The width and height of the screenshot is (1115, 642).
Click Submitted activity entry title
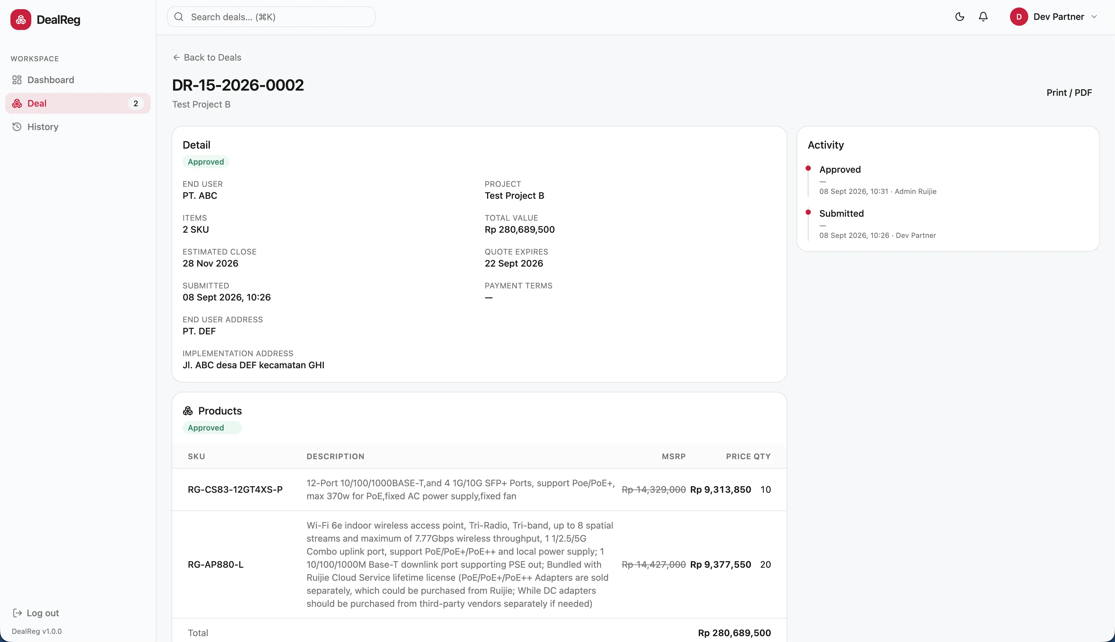pyautogui.click(x=841, y=213)
